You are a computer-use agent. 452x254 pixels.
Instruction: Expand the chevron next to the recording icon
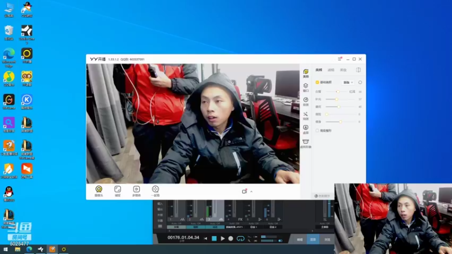tap(251, 191)
